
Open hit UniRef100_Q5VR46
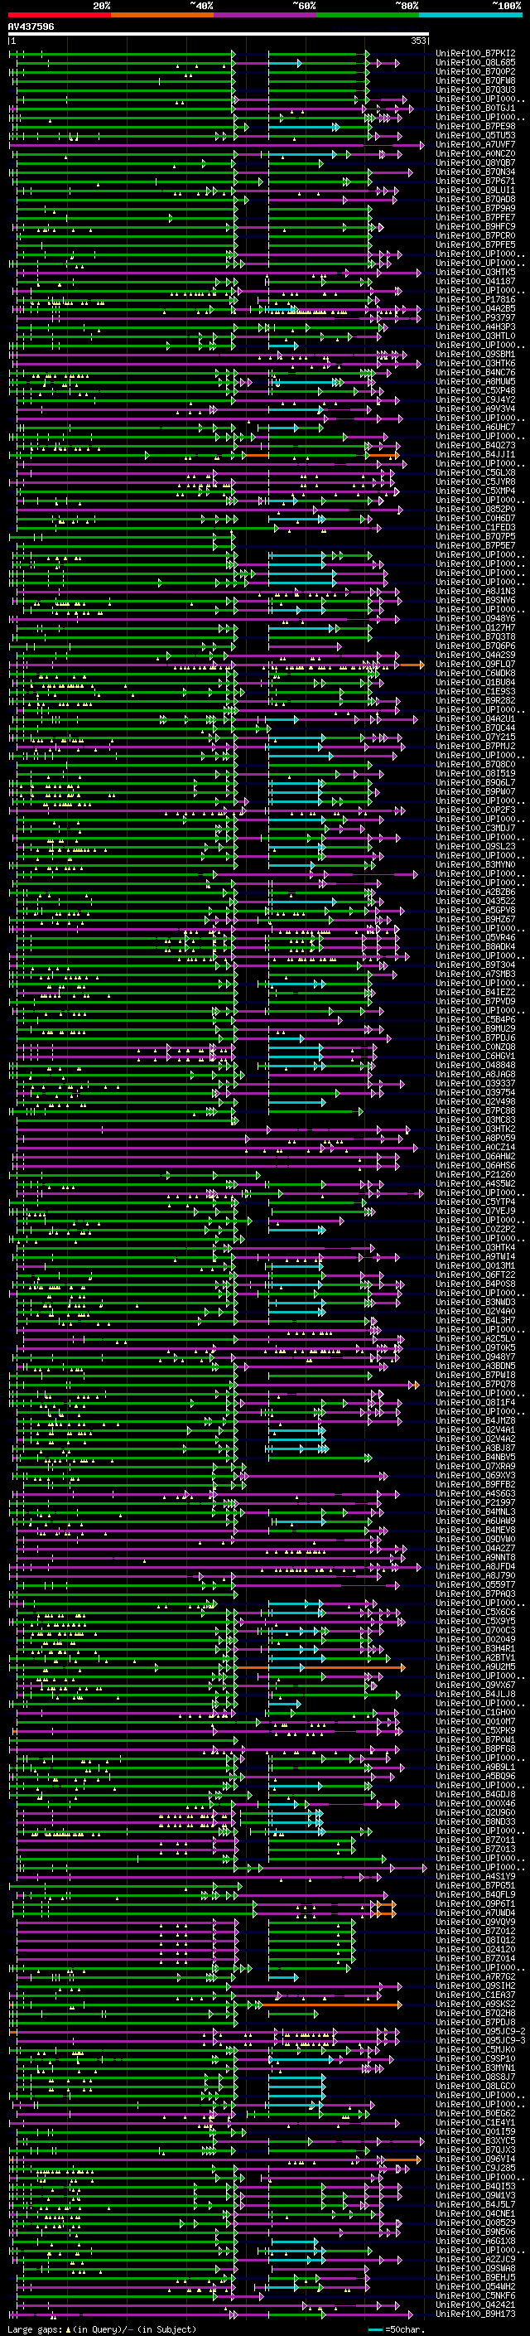click(475, 938)
